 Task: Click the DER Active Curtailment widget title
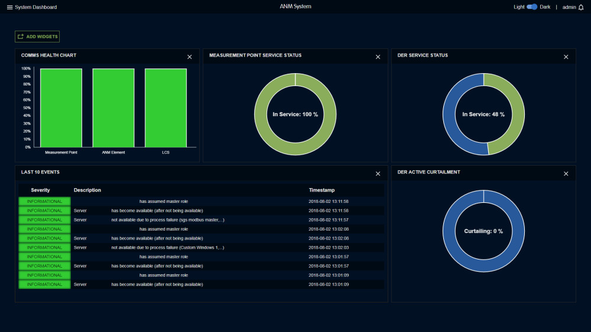[x=428, y=172]
